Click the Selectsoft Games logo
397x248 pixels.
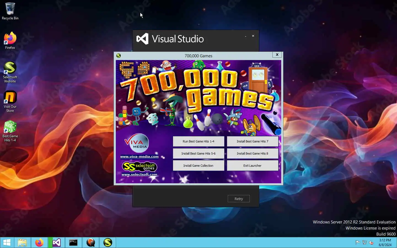(x=139, y=166)
